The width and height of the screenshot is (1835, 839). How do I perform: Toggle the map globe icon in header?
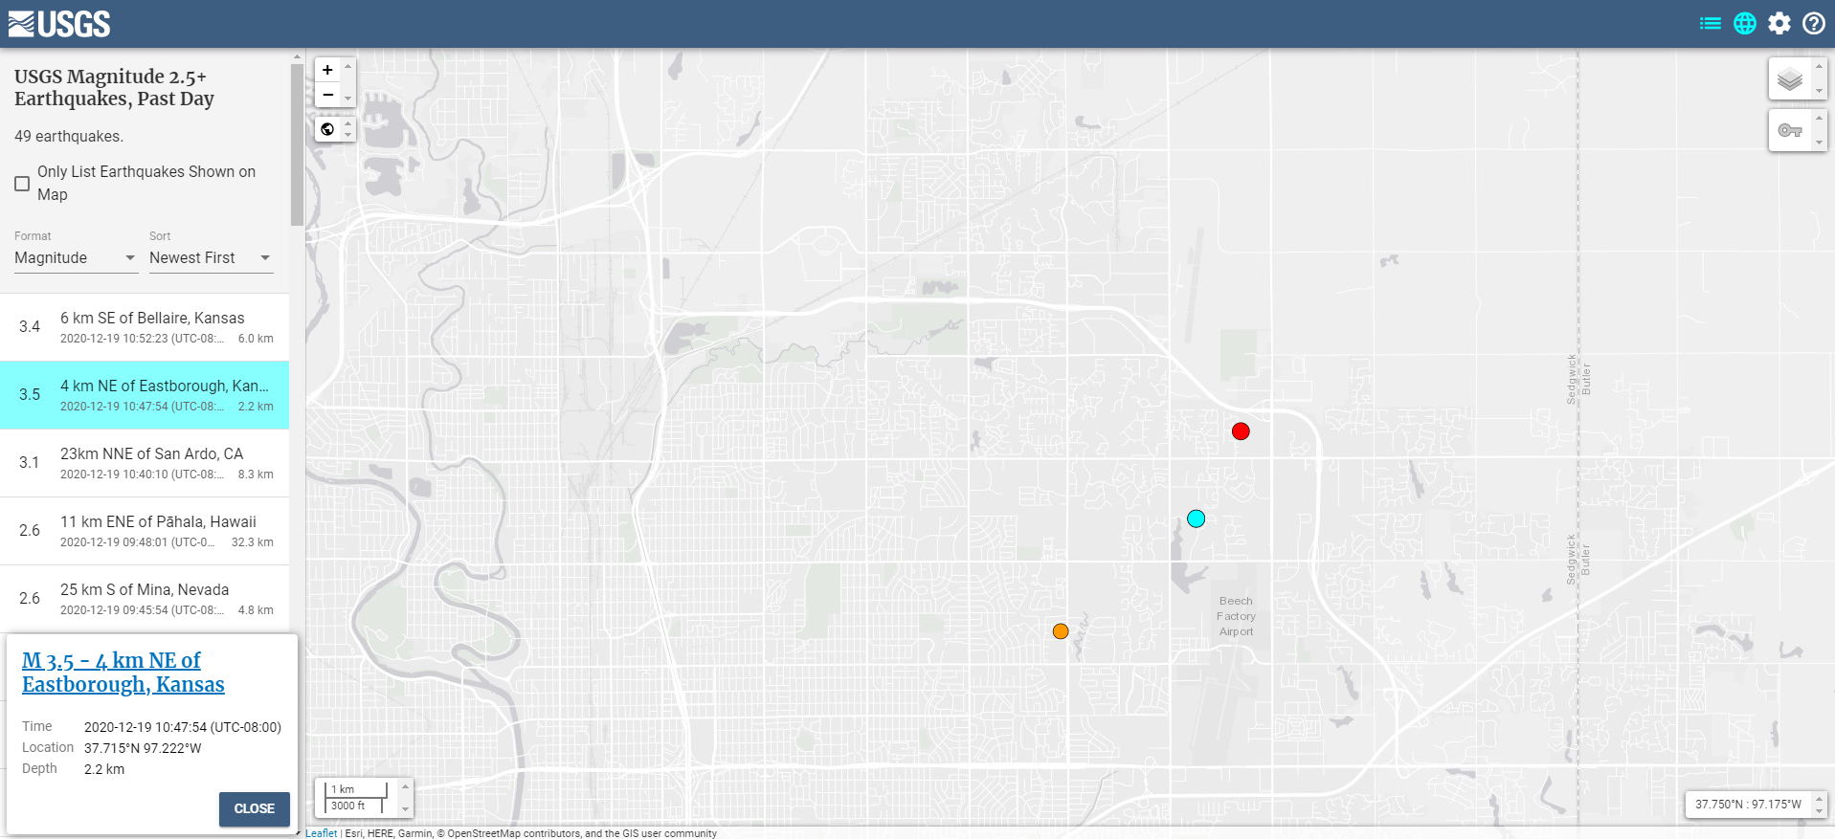[1745, 24]
